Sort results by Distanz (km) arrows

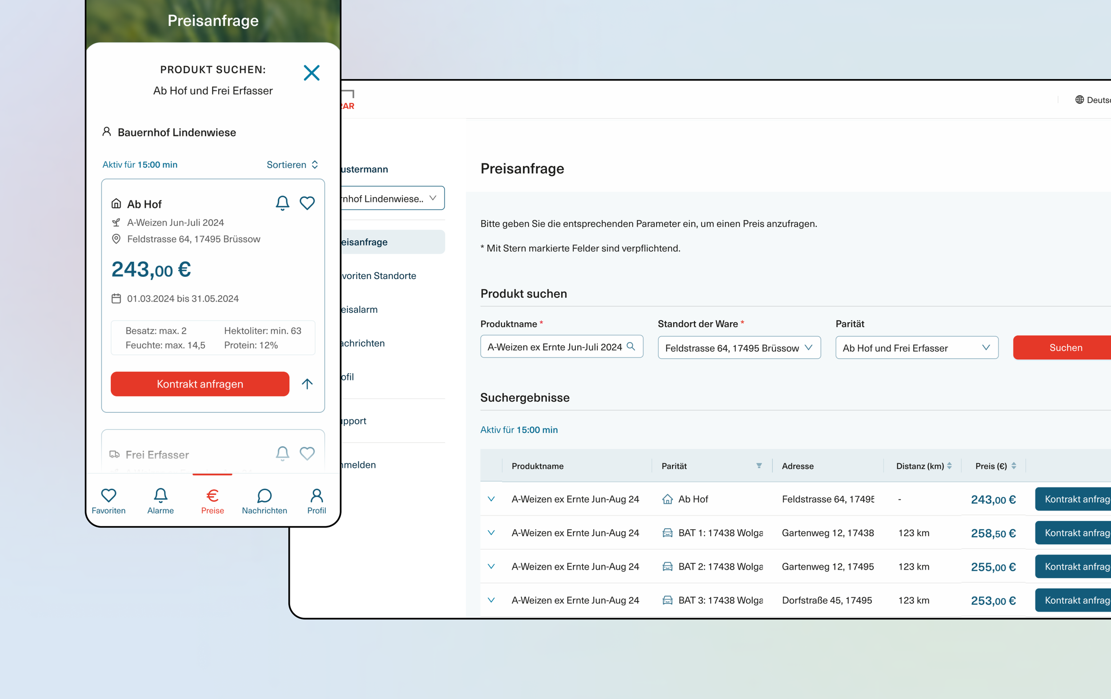coord(950,466)
